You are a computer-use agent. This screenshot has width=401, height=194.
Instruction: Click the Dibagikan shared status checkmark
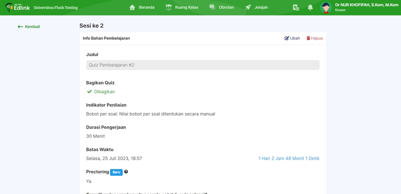(90, 92)
